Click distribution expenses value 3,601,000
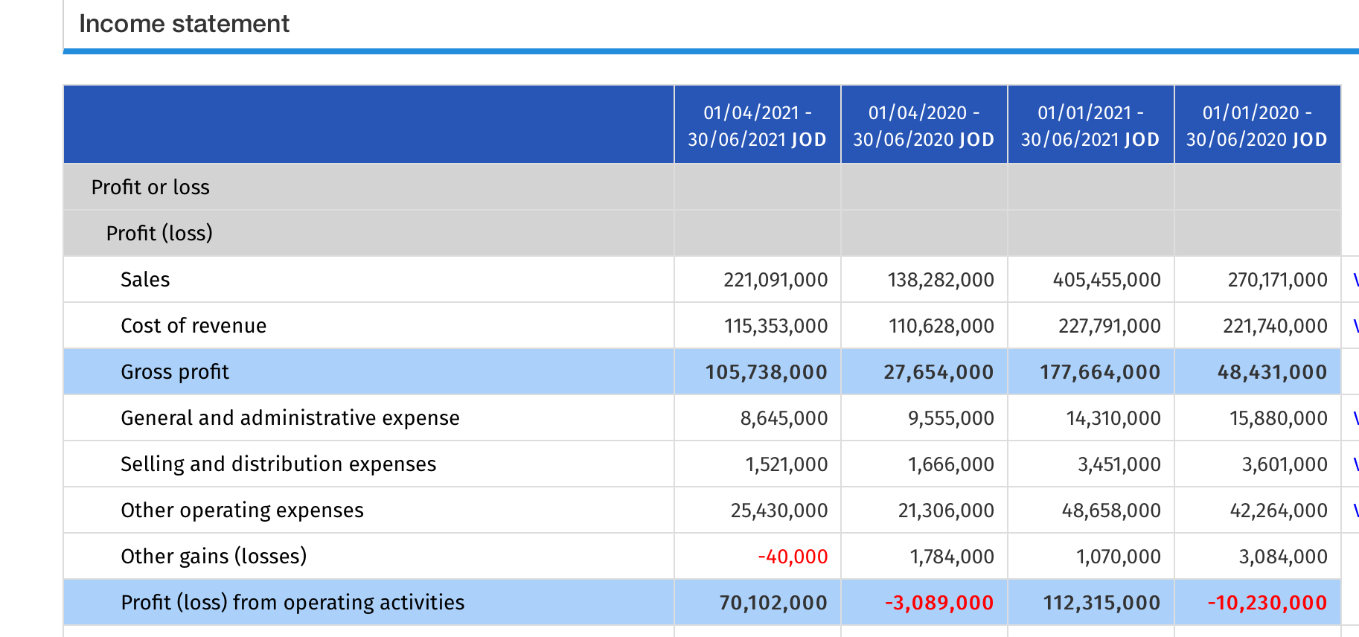This screenshot has height=637, width=1359. [1285, 464]
